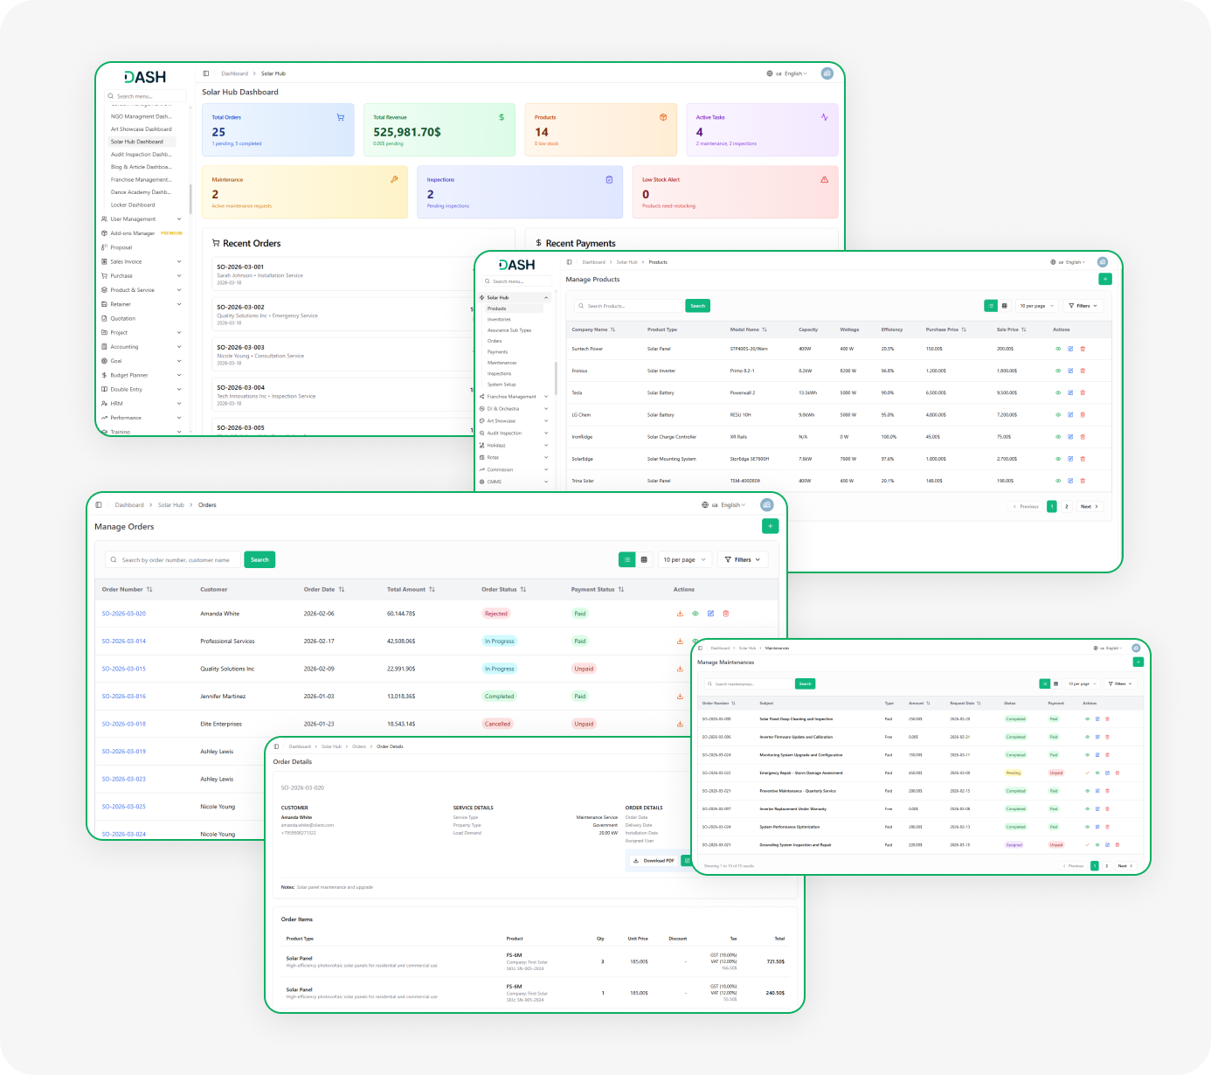Viewport: 1211px width, 1075px height.
Task: Open Inventories submenu item under Solar Hub
Action: tap(499, 320)
